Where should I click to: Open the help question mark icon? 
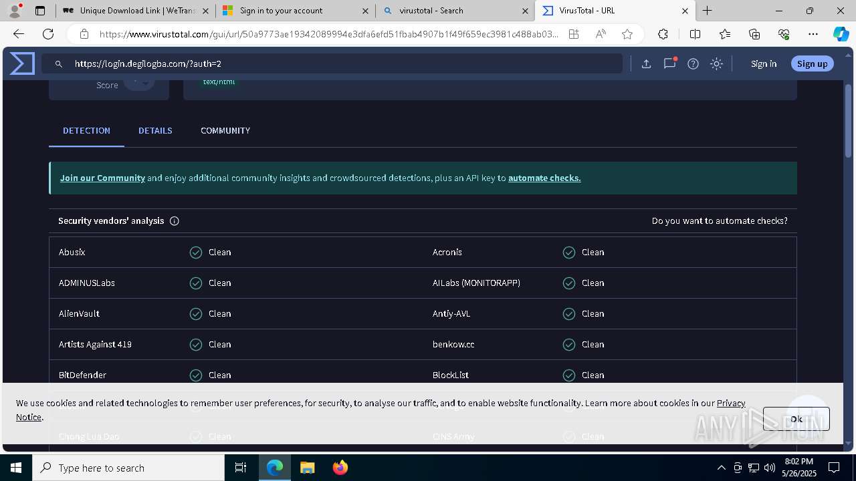tap(693, 63)
